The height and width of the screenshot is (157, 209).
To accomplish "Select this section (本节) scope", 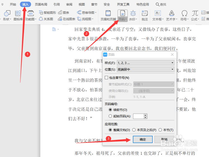I will (160, 130).
